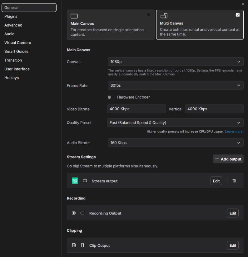Check the Main Canvas checkbox

tap(149, 15)
